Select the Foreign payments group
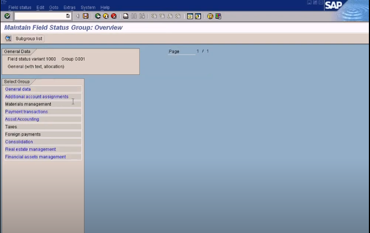Viewport: 370px width, 233px height. pyautogui.click(x=43, y=134)
